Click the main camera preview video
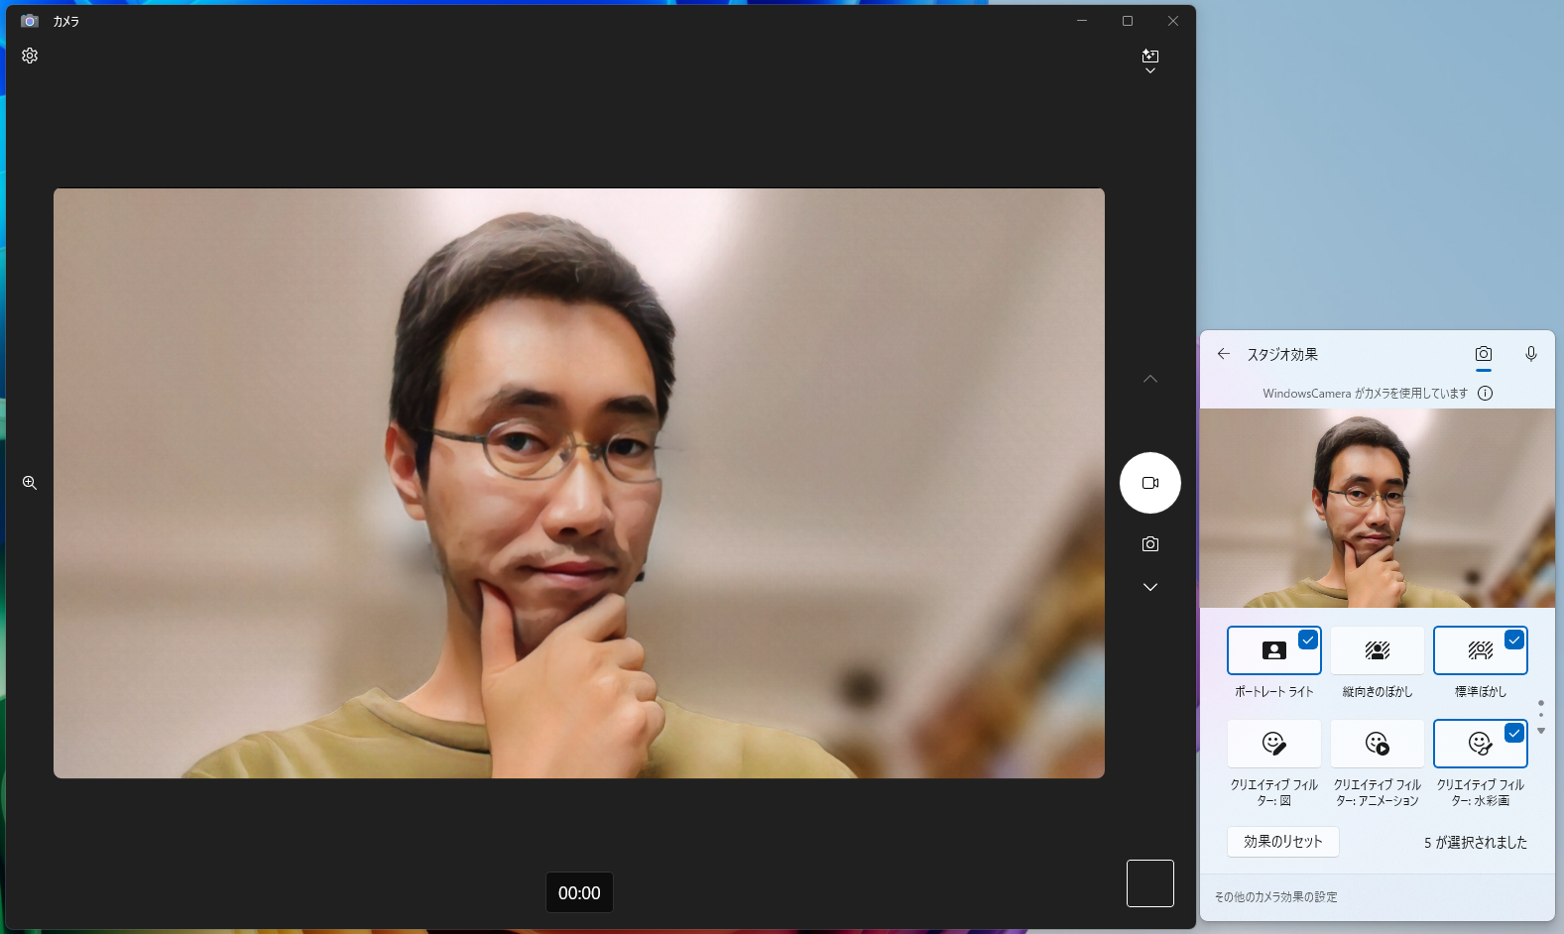1564x934 pixels. 579,483
